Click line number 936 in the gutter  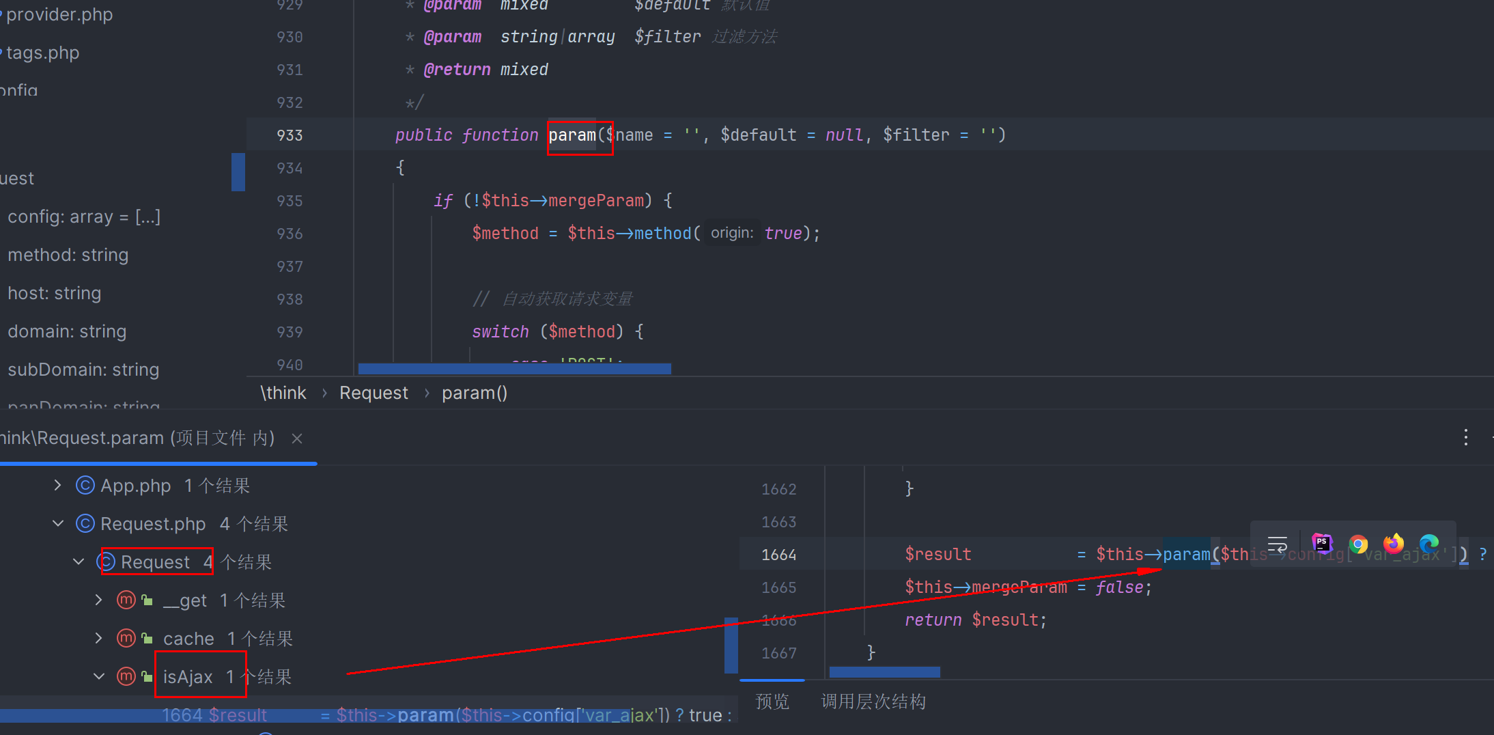(290, 234)
